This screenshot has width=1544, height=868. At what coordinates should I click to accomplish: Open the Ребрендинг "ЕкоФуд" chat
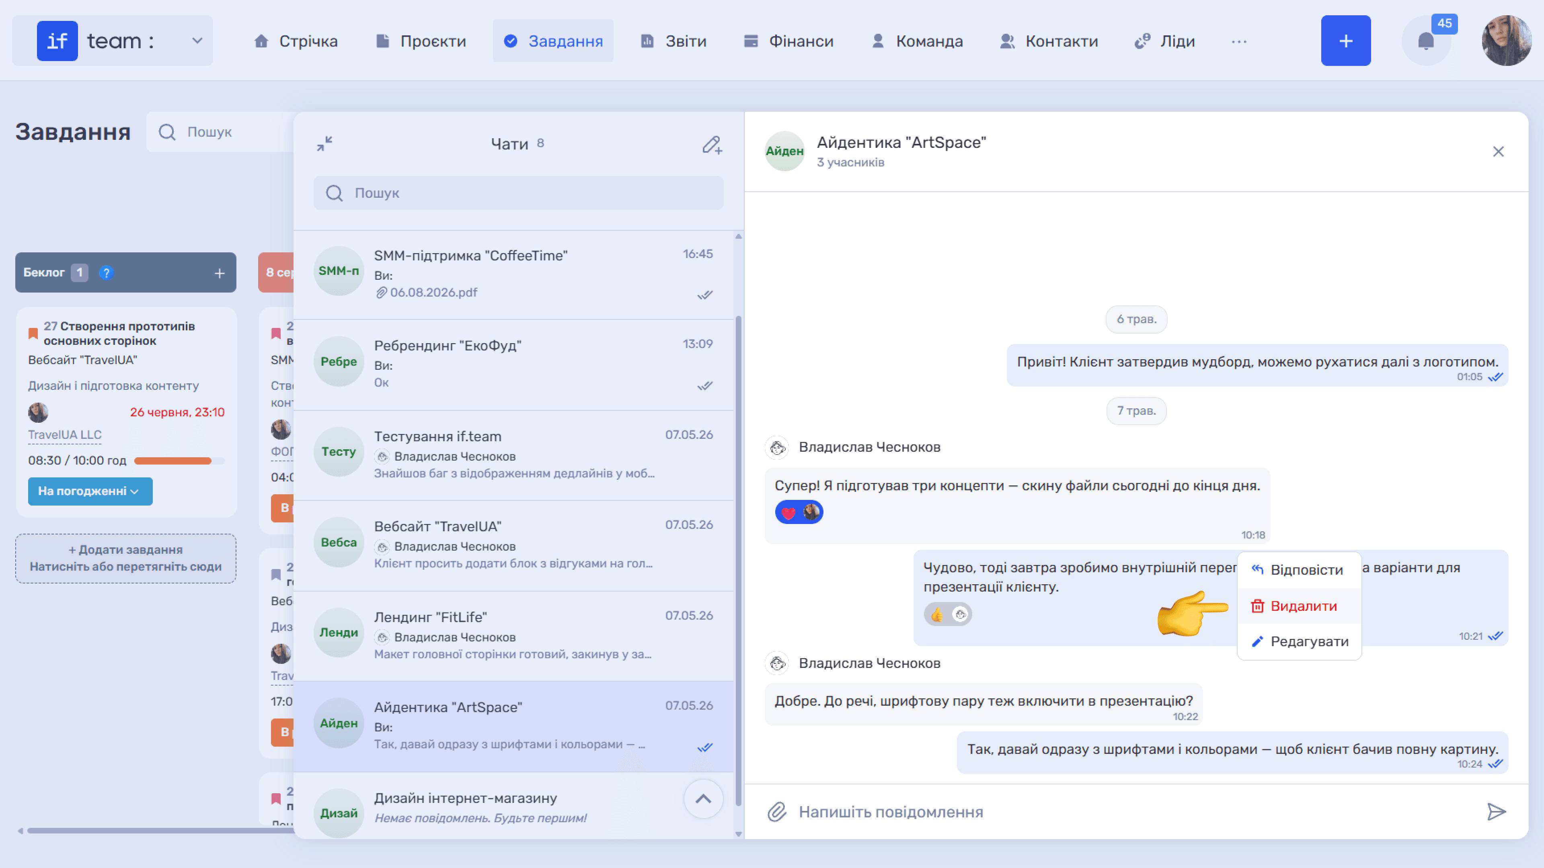[514, 365]
